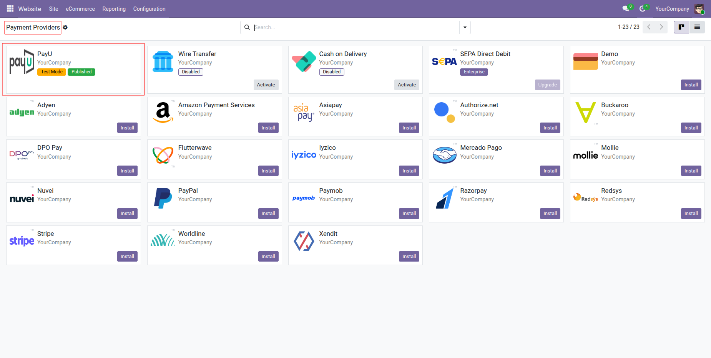Click the Buckaroo logo
Viewport: 711px width, 358px height.
pyautogui.click(x=586, y=112)
